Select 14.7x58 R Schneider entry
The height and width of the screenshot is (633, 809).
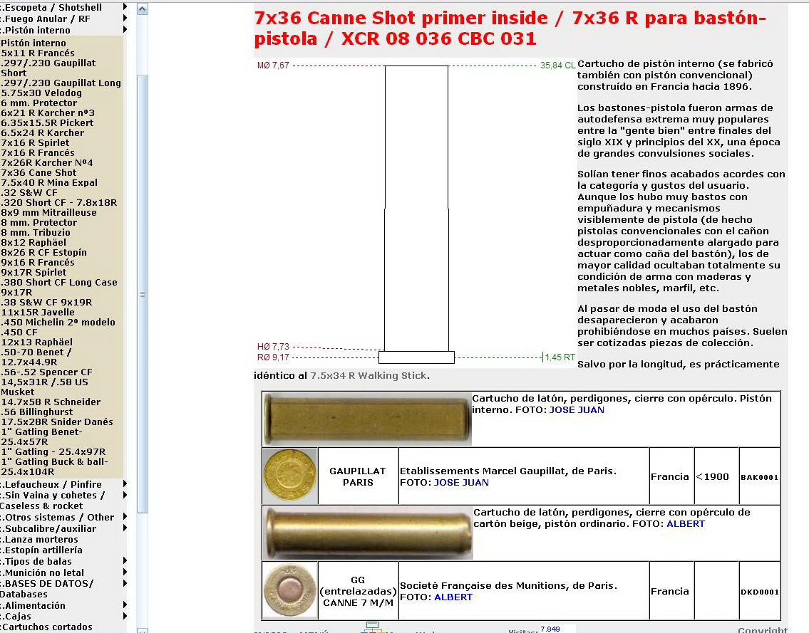coord(51,402)
